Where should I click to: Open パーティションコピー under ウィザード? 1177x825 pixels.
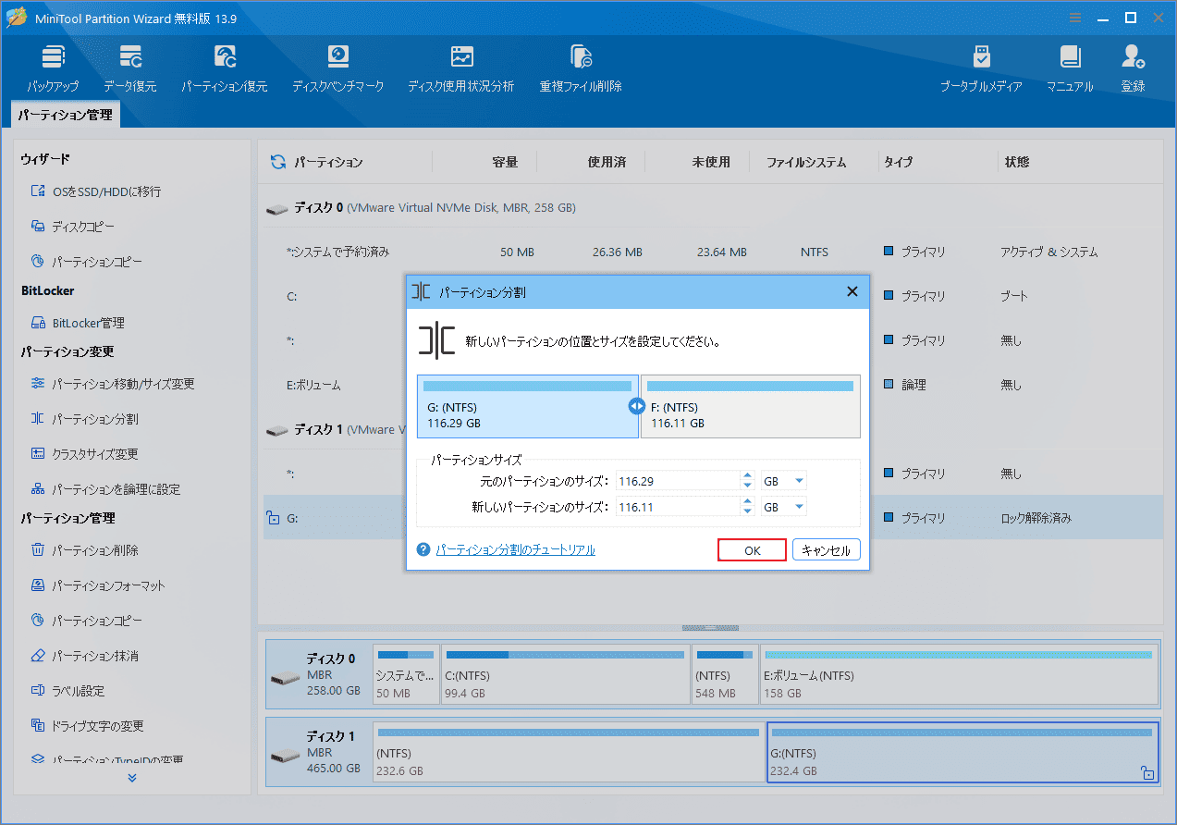[87, 262]
